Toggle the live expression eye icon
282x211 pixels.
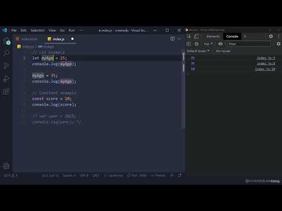[220, 44]
